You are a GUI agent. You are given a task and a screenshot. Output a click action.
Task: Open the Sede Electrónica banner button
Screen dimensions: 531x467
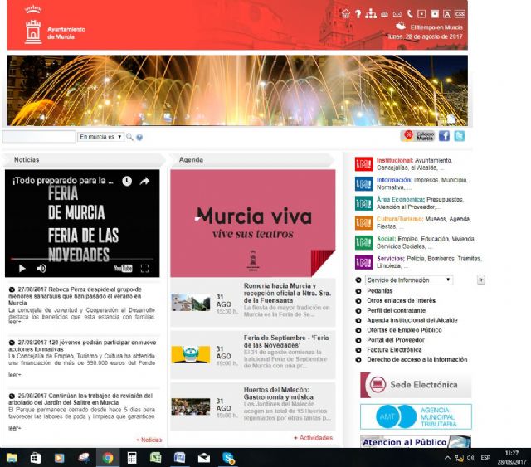(416, 385)
